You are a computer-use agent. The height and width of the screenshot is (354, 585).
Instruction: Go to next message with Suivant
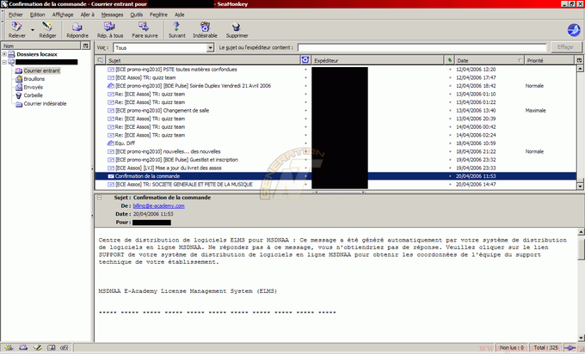pyautogui.click(x=176, y=30)
